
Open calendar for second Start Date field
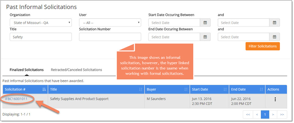274,23
